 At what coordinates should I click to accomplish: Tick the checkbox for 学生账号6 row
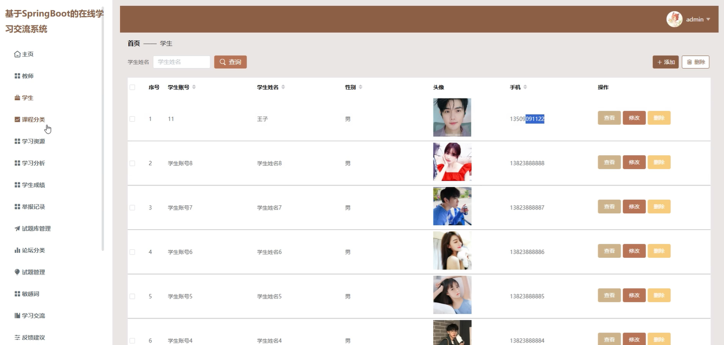[132, 252]
